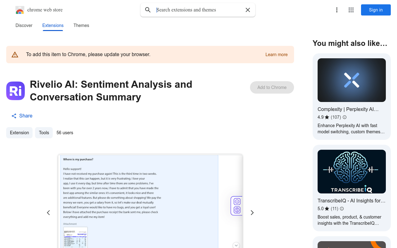Screen dimensions: 397x248
Task: Click the round down-chevron in screenshot
Action: (236, 245)
